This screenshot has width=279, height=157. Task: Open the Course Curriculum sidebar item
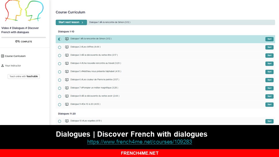tap(15, 56)
